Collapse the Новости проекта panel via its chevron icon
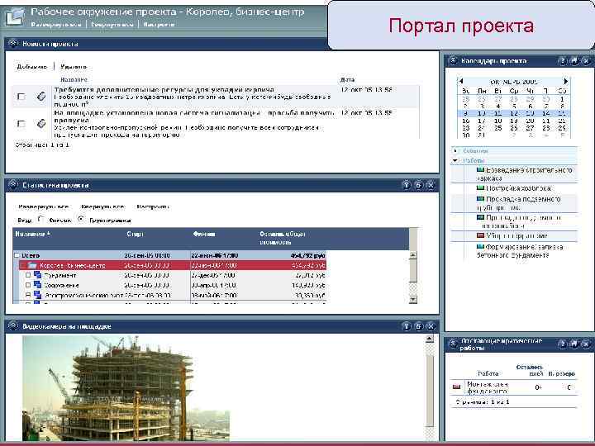 [x=13, y=44]
